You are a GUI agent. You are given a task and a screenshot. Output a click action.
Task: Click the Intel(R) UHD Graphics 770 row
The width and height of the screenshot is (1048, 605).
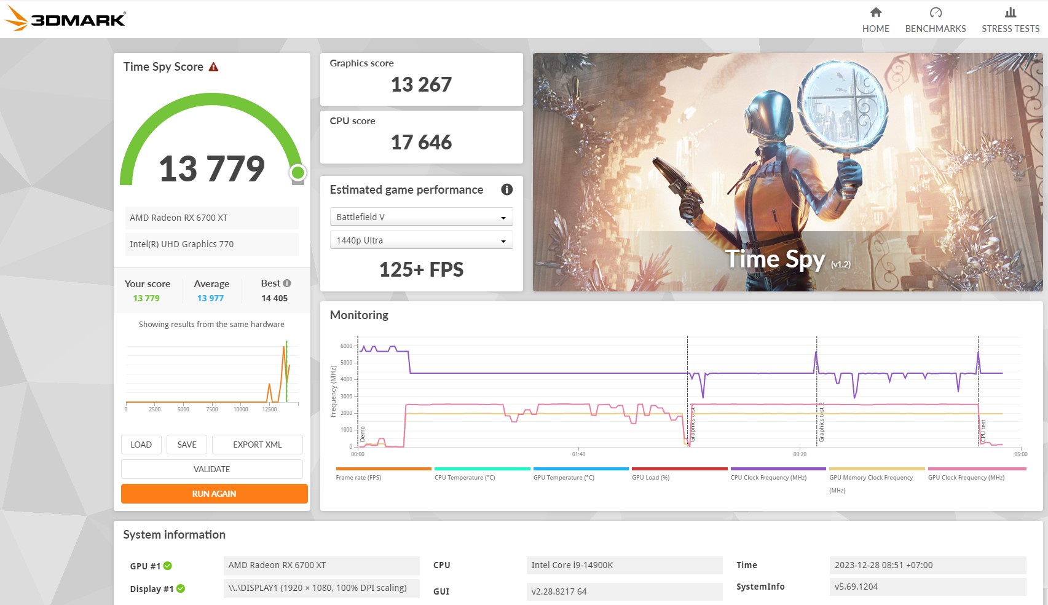(212, 244)
